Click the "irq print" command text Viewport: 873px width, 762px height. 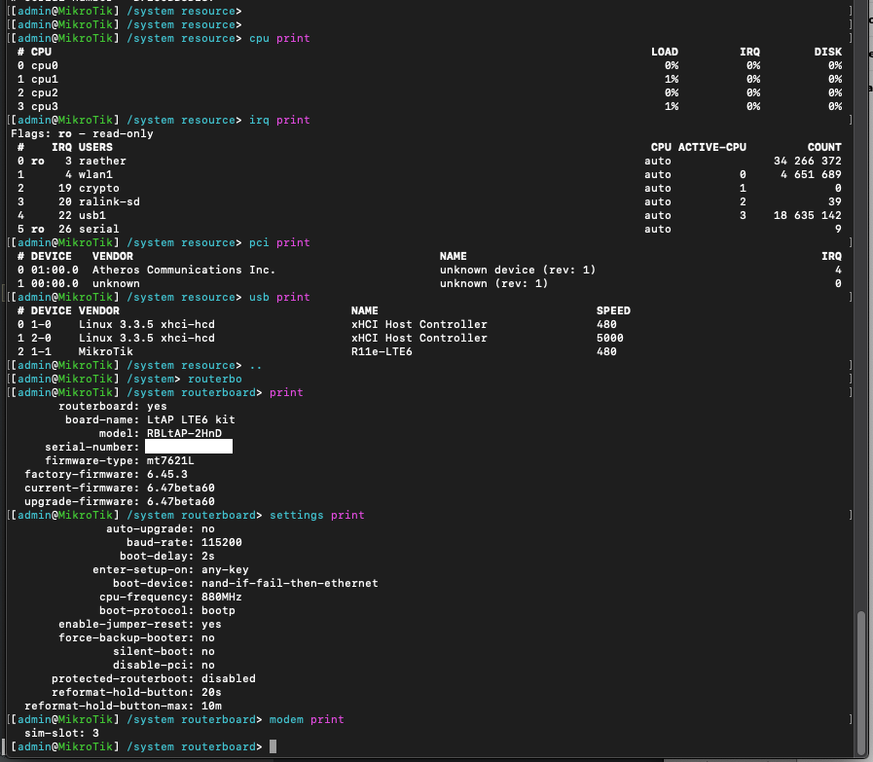tap(279, 121)
